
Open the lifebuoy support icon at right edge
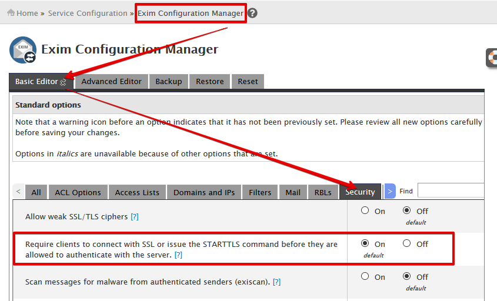492,58
